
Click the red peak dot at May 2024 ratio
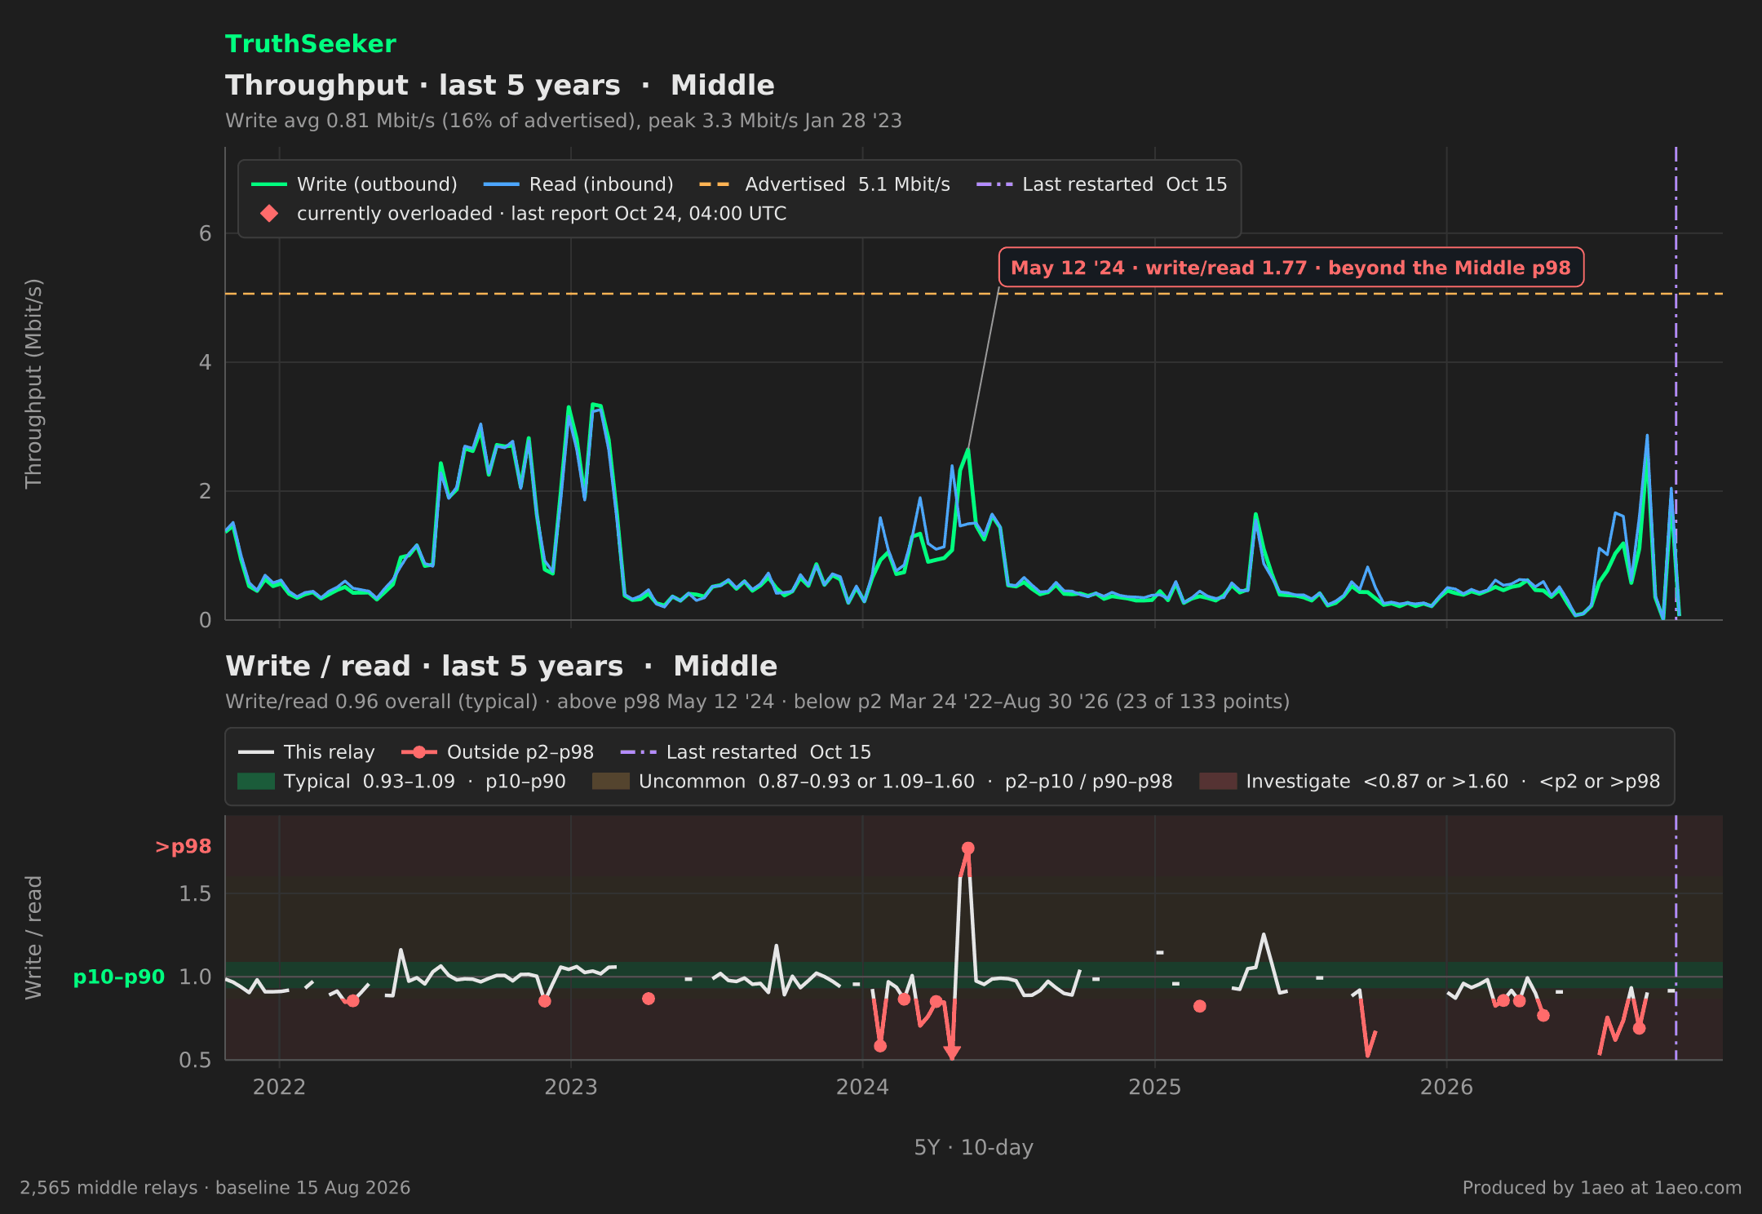pyautogui.click(x=968, y=848)
